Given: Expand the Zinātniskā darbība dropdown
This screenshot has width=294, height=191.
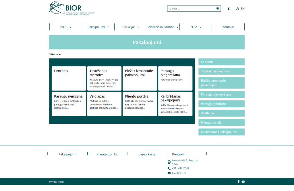Looking at the screenshot, I should (x=163, y=27).
